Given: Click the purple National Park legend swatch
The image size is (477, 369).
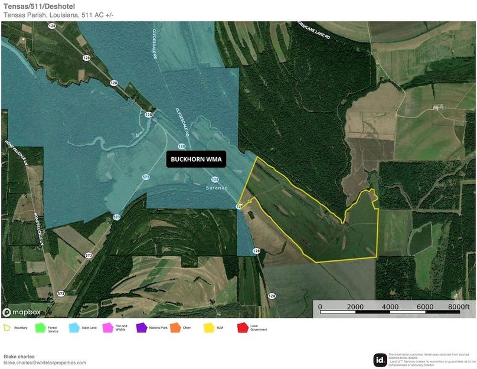Looking at the screenshot, I should 142,327.
